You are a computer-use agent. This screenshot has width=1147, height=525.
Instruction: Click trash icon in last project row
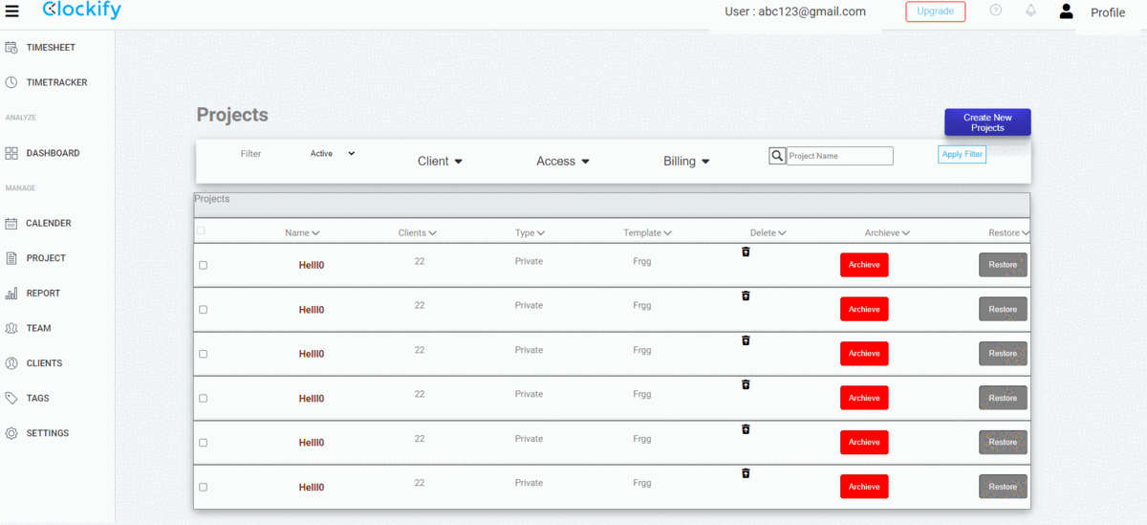coord(746,473)
